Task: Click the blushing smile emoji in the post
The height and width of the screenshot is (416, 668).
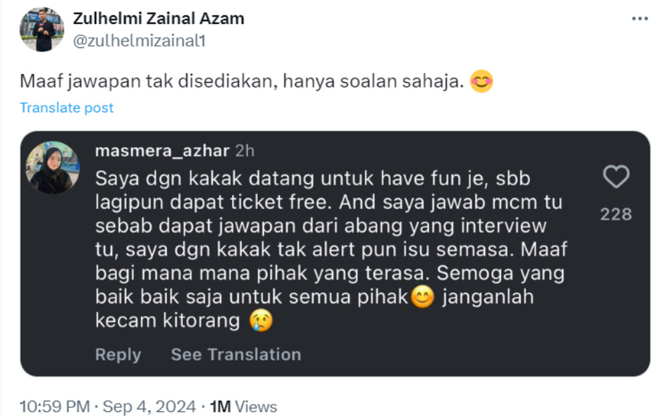Action: 482,81
